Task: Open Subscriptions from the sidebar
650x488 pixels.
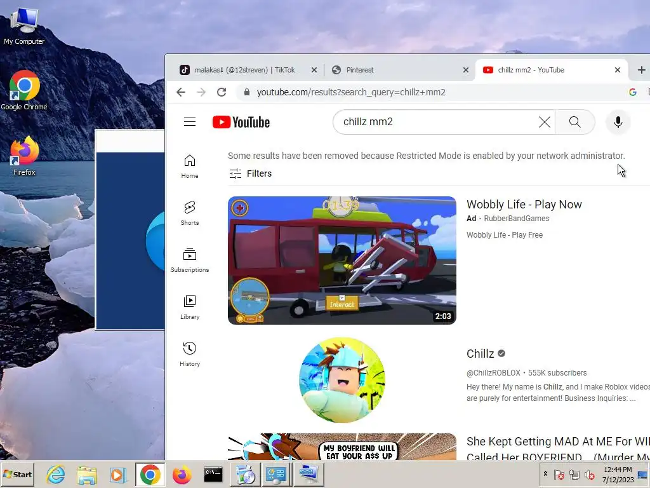Action: [x=189, y=260]
